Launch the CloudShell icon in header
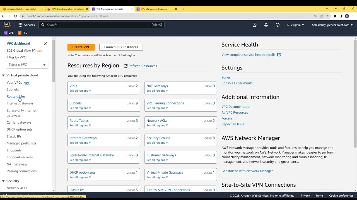 254,25
